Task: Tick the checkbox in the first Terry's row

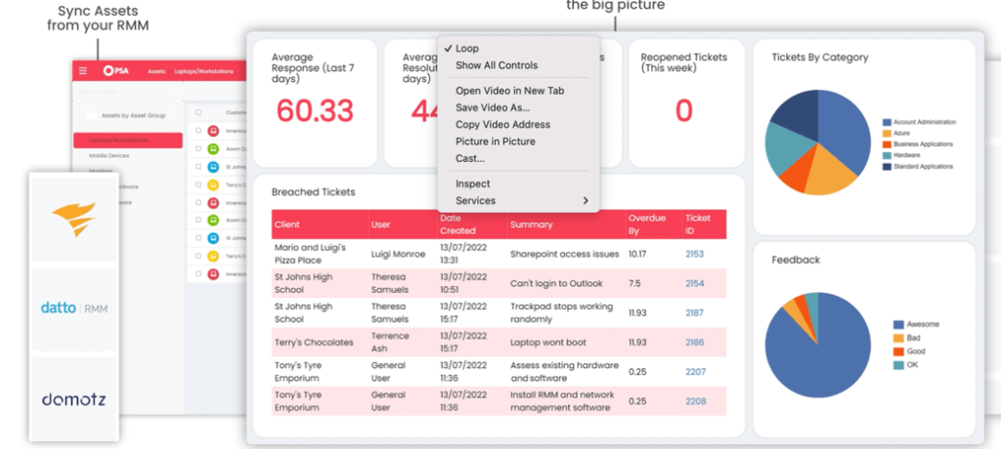Action: [x=198, y=184]
